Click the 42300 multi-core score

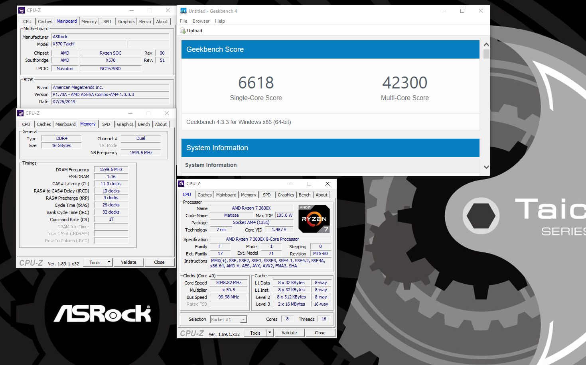[404, 83]
